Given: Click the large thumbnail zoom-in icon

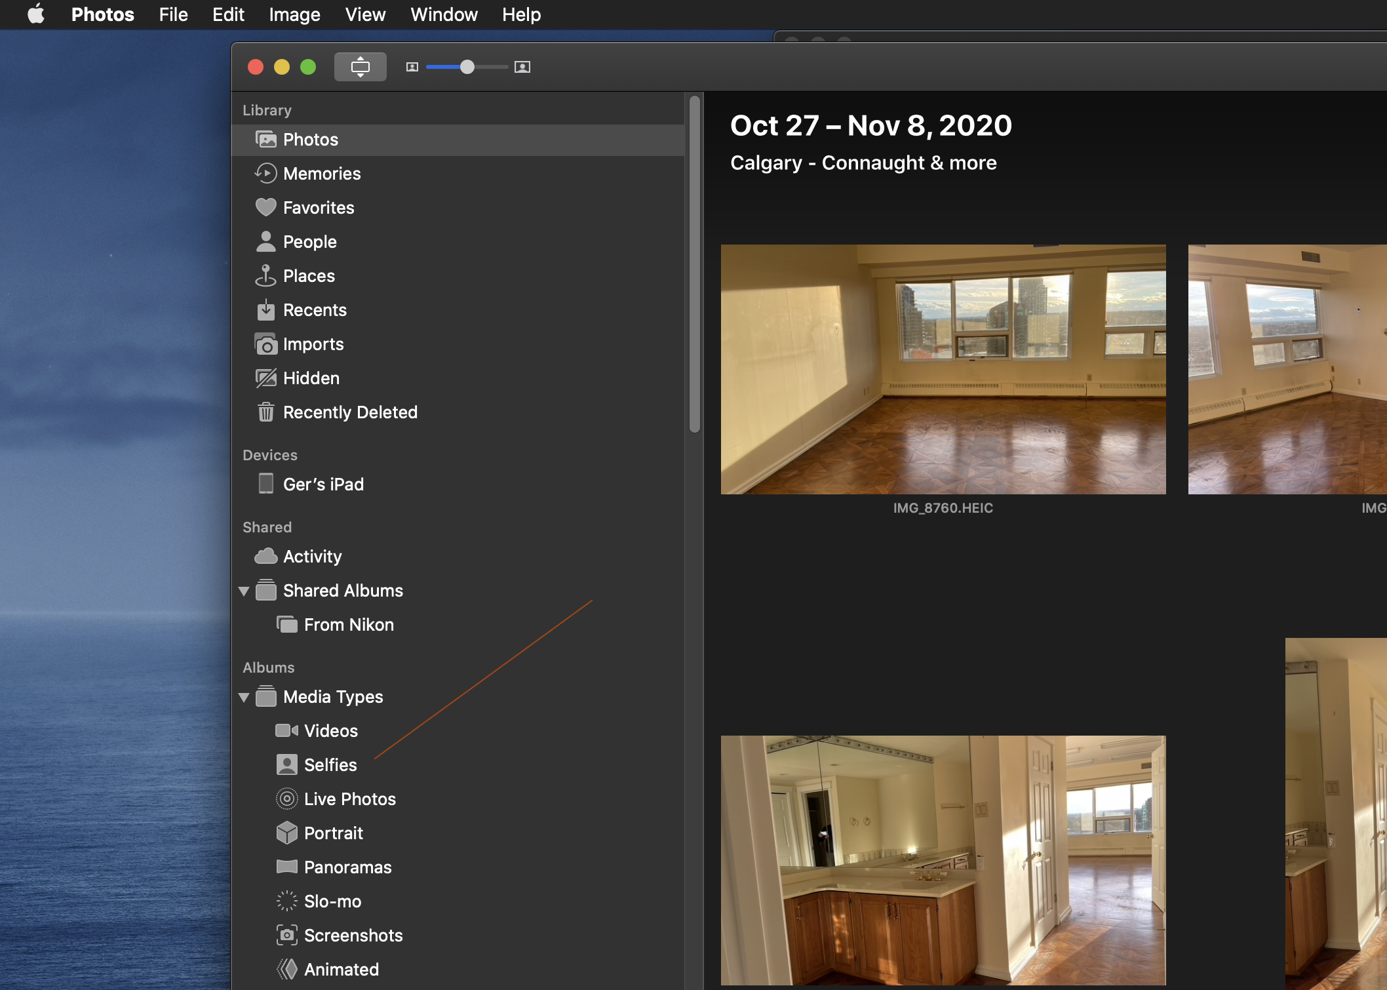Looking at the screenshot, I should 522,67.
